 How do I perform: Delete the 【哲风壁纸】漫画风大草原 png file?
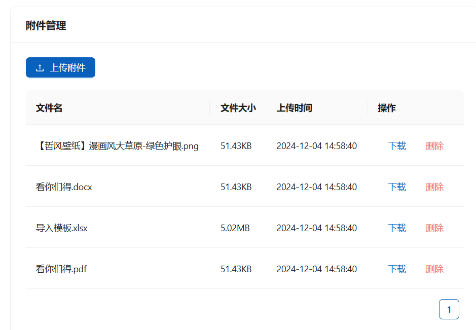[x=434, y=146]
